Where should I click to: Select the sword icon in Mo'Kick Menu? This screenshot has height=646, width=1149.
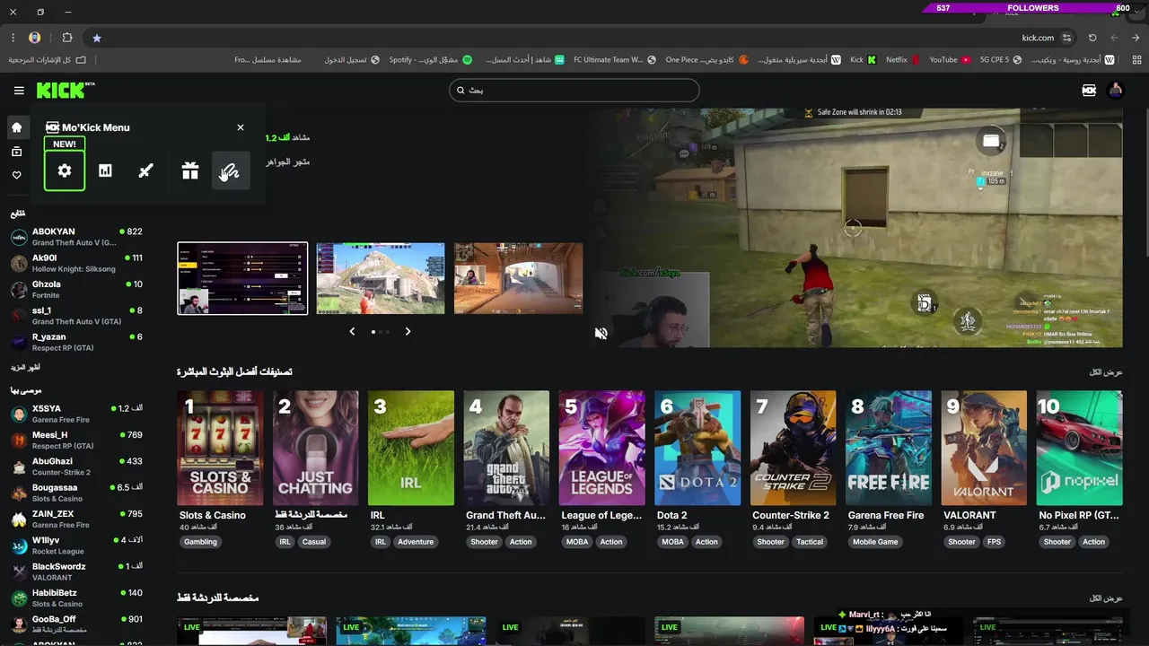[x=145, y=170]
